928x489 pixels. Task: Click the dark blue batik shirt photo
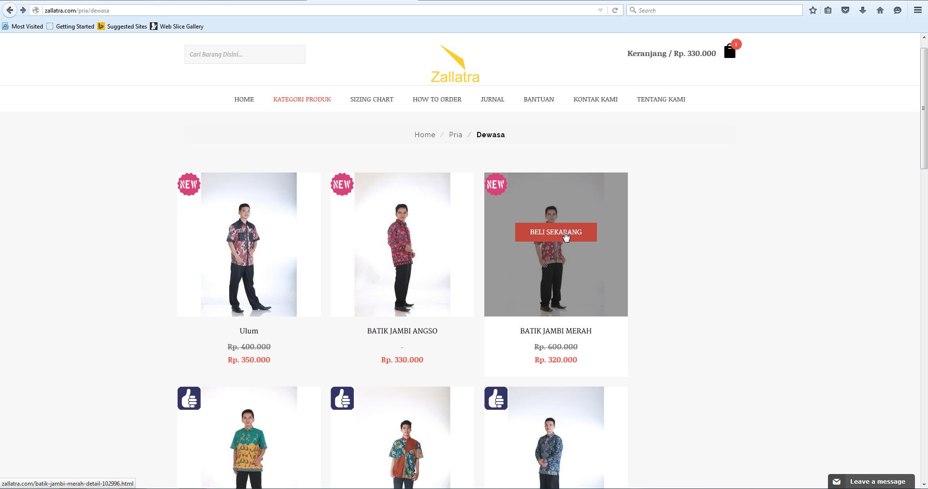click(556, 438)
